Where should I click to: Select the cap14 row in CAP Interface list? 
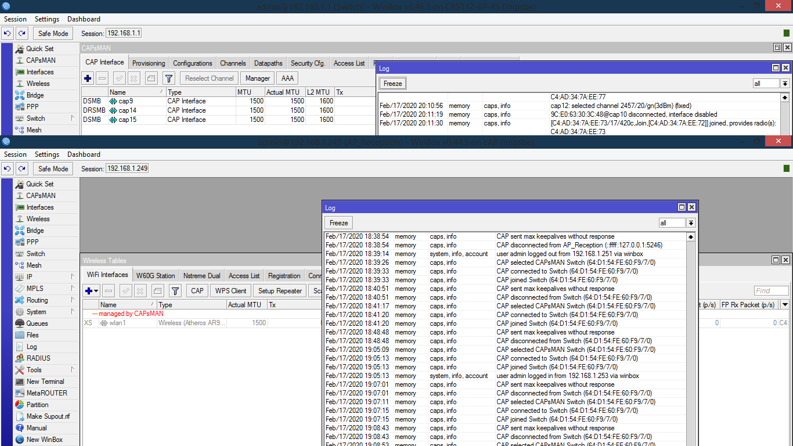click(229, 110)
